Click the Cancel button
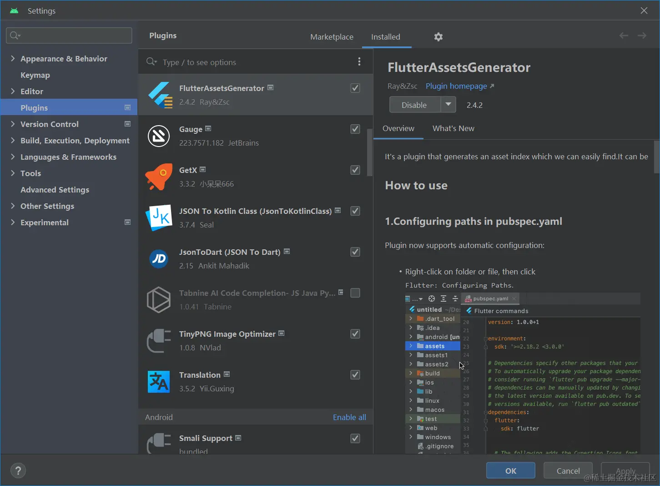Screen dimensions: 660x486 568,471
